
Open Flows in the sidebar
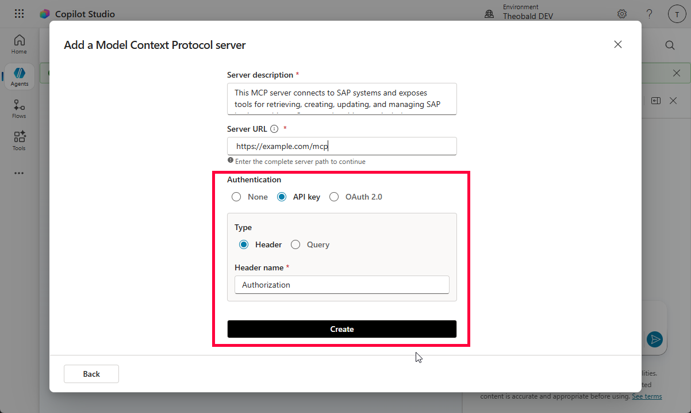coord(19,109)
